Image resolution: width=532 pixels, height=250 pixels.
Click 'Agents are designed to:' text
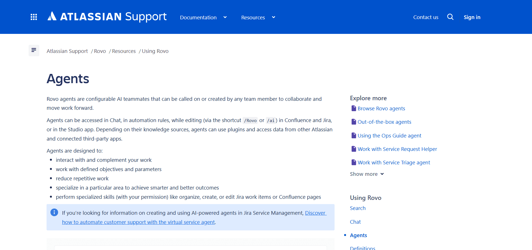pos(75,151)
